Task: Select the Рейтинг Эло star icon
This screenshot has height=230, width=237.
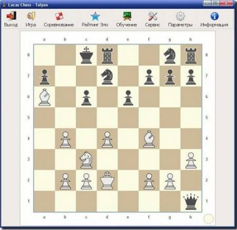Action: click(x=95, y=16)
